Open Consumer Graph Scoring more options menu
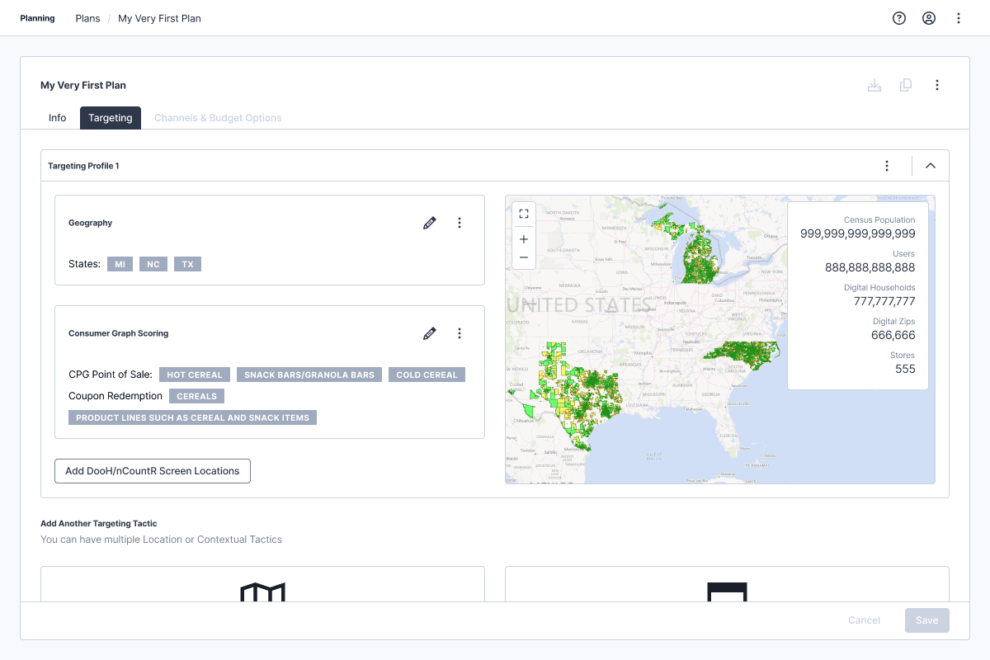Screen dimensions: 990x660 click(460, 333)
